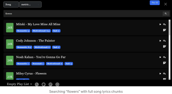The width and height of the screenshot is (172, 94).
Task: Click the bottom bar lyrics note icon
Action: 50,84
